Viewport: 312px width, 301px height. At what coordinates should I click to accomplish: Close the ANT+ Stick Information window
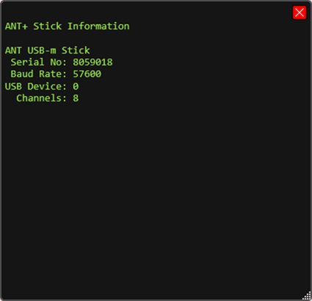(300, 12)
